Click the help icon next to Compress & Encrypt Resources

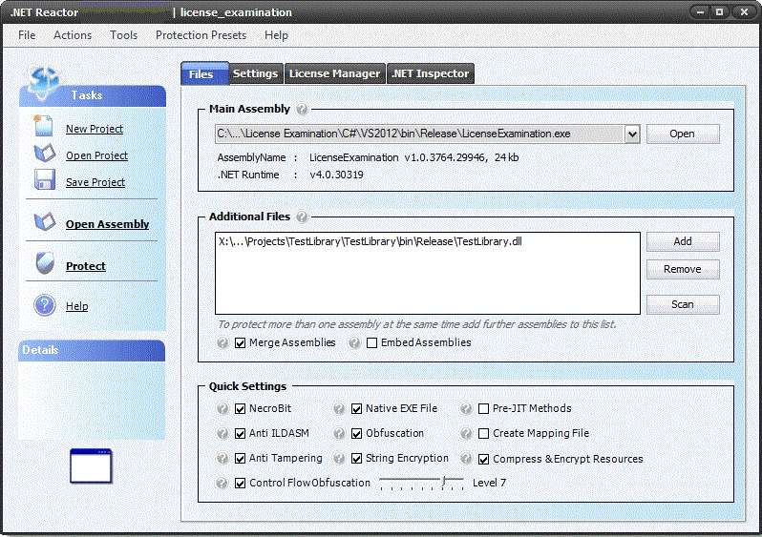point(466,458)
